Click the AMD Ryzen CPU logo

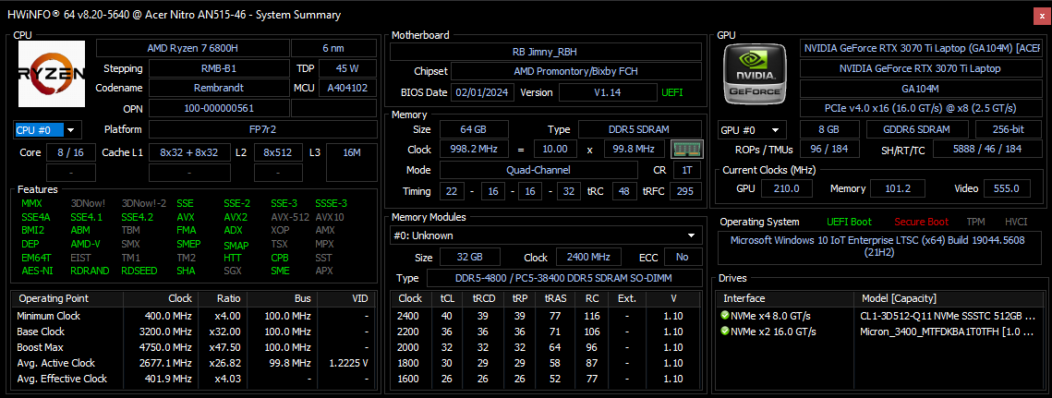point(51,74)
